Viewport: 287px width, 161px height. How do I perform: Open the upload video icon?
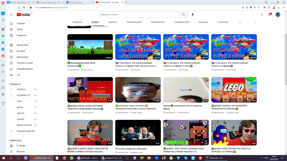[x=262, y=15]
